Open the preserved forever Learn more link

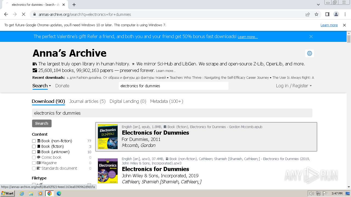coord(166,71)
